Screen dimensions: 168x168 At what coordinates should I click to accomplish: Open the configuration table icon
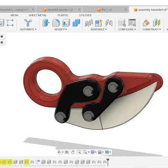pos(132,23)
